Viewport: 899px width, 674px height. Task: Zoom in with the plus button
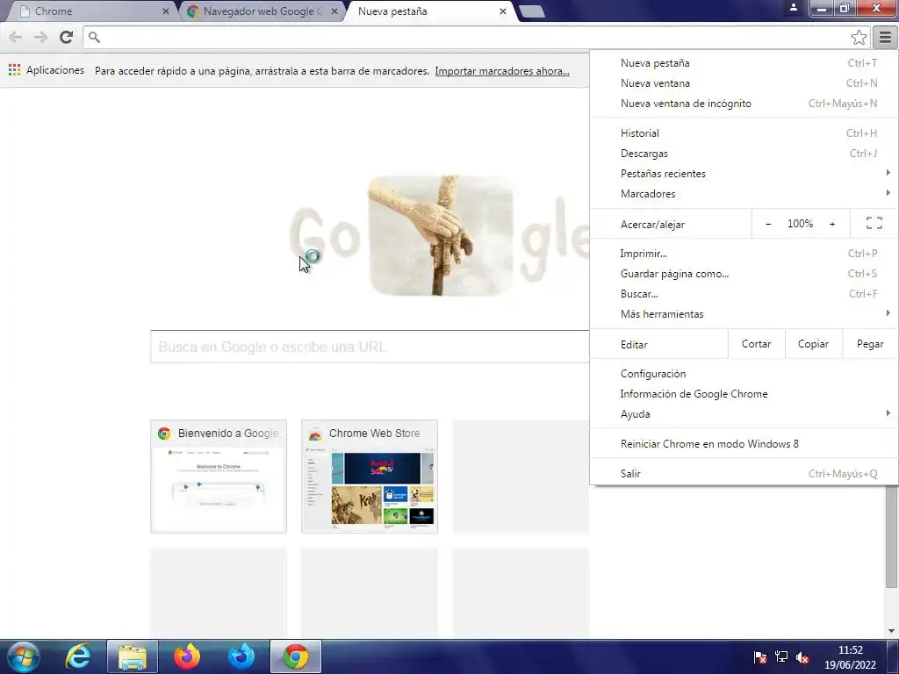(x=832, y=224)
